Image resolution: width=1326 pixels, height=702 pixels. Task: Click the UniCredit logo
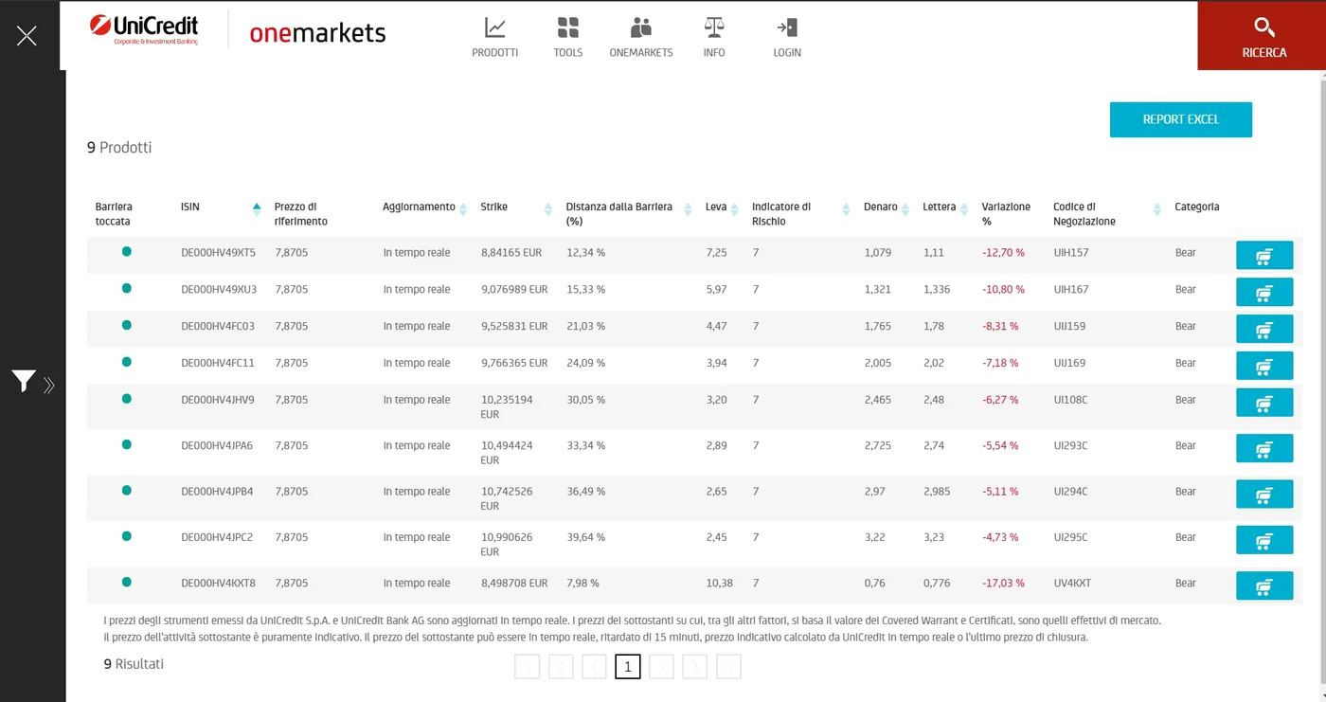coord(144,29)
